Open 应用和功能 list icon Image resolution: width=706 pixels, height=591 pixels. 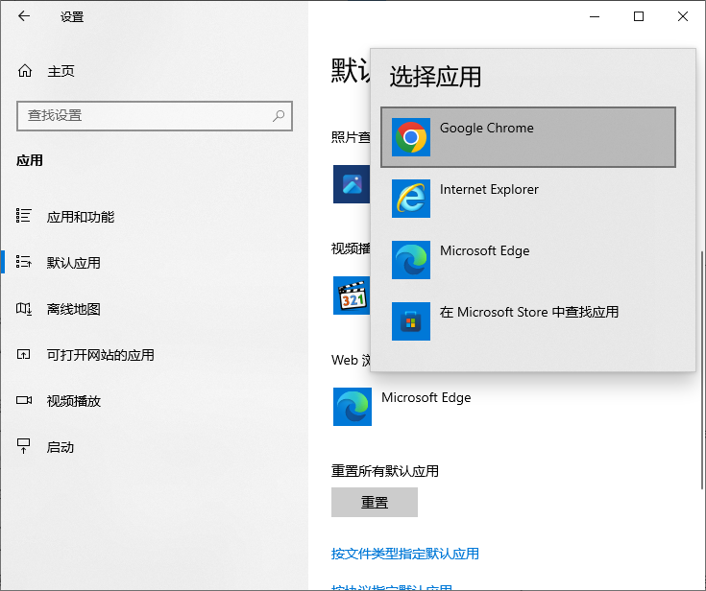(23, 216)
